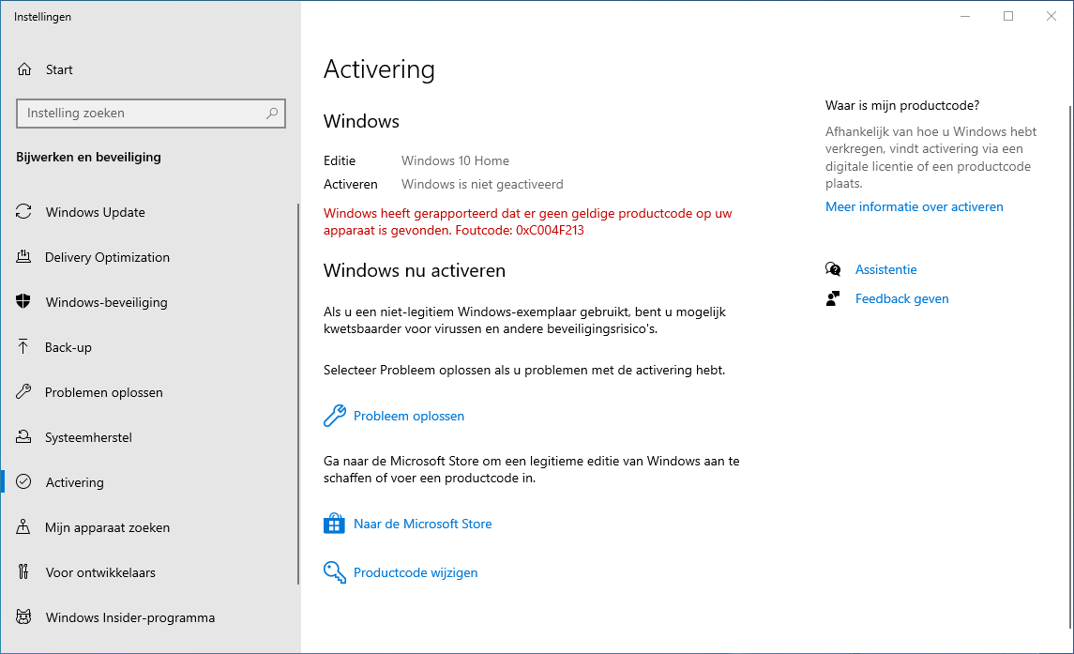Image resolution: width=1074 pixels, height=654 pixels.
Task: Click the Start home icon
Action: point(24,69)
